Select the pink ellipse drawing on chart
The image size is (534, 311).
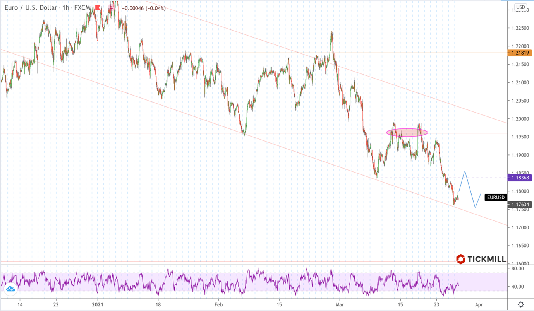point(407,132)
